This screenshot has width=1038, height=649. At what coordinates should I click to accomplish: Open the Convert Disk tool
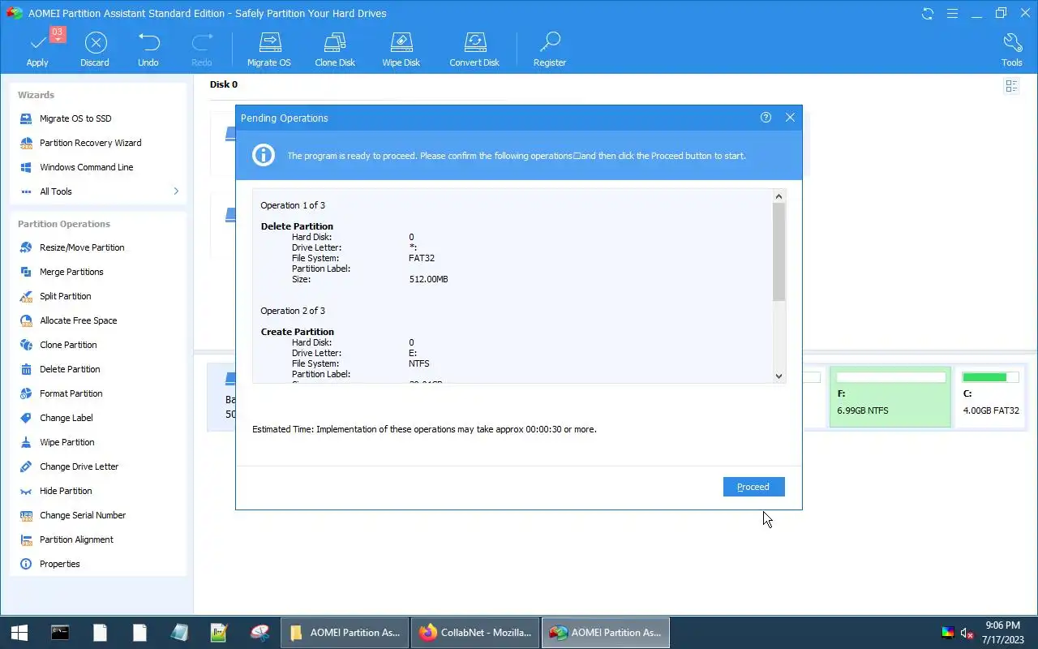pyautogui.click(x=474, y=49)
